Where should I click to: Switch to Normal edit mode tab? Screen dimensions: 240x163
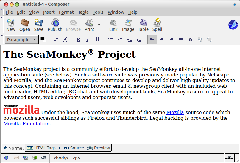pos(13,148)
